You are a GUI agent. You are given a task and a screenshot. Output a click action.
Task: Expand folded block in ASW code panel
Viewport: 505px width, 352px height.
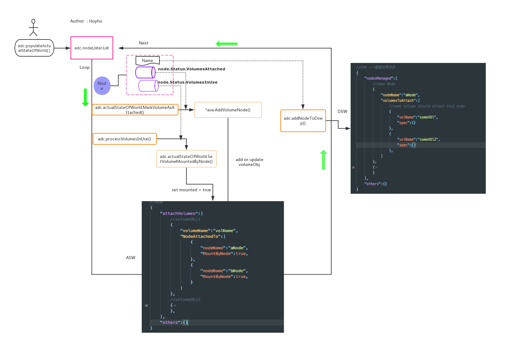pos(146,305)
